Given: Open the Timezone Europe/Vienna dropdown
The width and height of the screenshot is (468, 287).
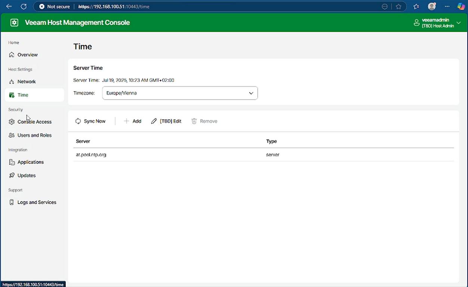Looking at the screenshot, I should point(180,93).
